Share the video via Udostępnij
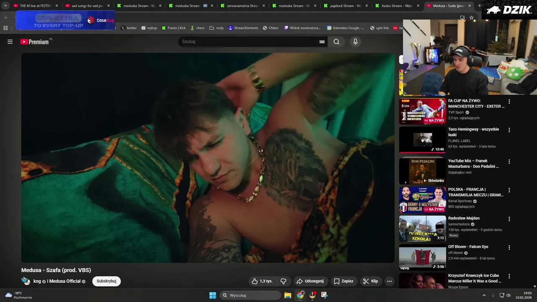Viewport: 537px width, 302px height. (310, 281)
